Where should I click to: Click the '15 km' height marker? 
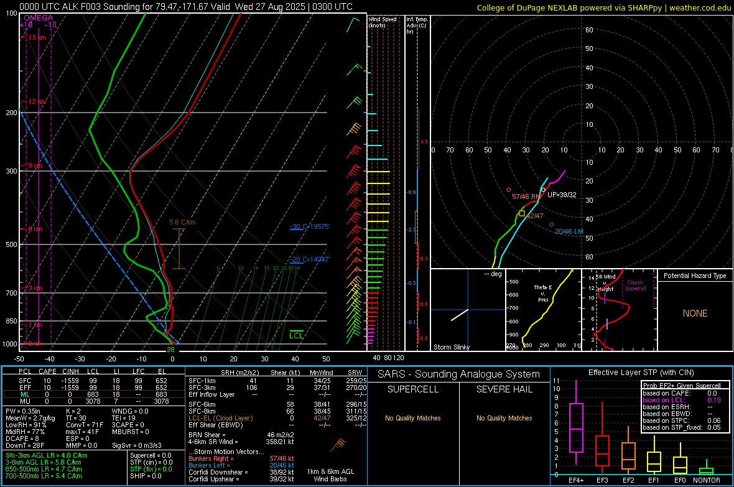point(37,37)
